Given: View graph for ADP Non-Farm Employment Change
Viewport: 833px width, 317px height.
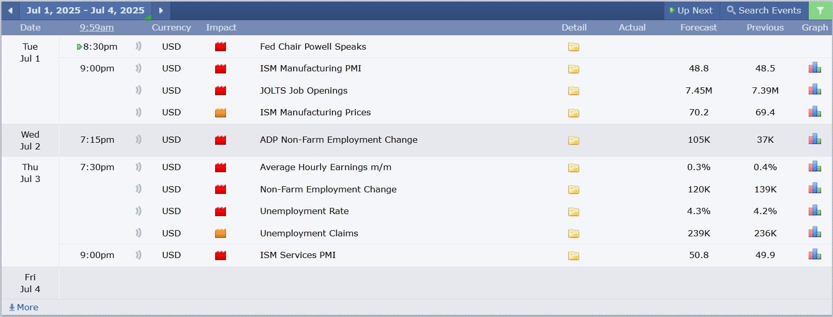Looking at the screenshot, I should point(814,139).
